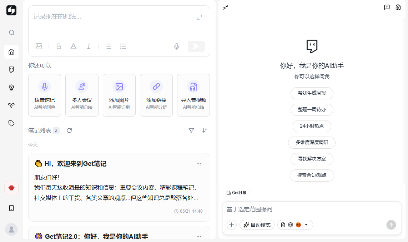
Task: Click the plus attachment button in chat
Action: 232,225
